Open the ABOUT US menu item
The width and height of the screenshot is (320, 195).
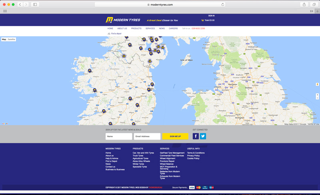click(x=122, y=28)
